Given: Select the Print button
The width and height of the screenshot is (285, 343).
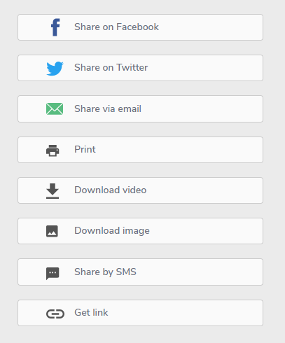Looking at the screenshot, I should tap(140, 150).
